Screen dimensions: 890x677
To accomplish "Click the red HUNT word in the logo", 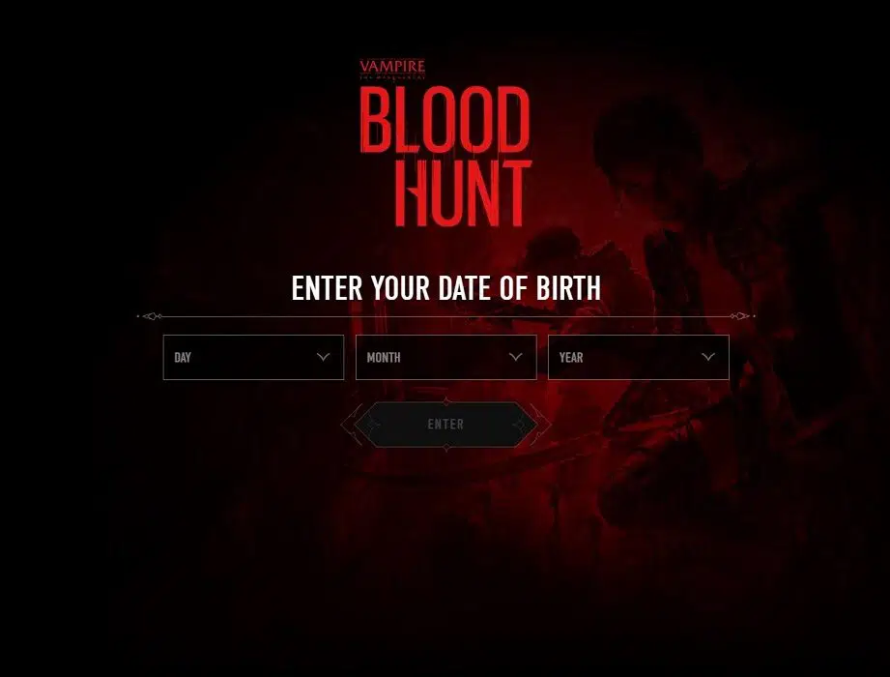I will [x=463, y=193].
